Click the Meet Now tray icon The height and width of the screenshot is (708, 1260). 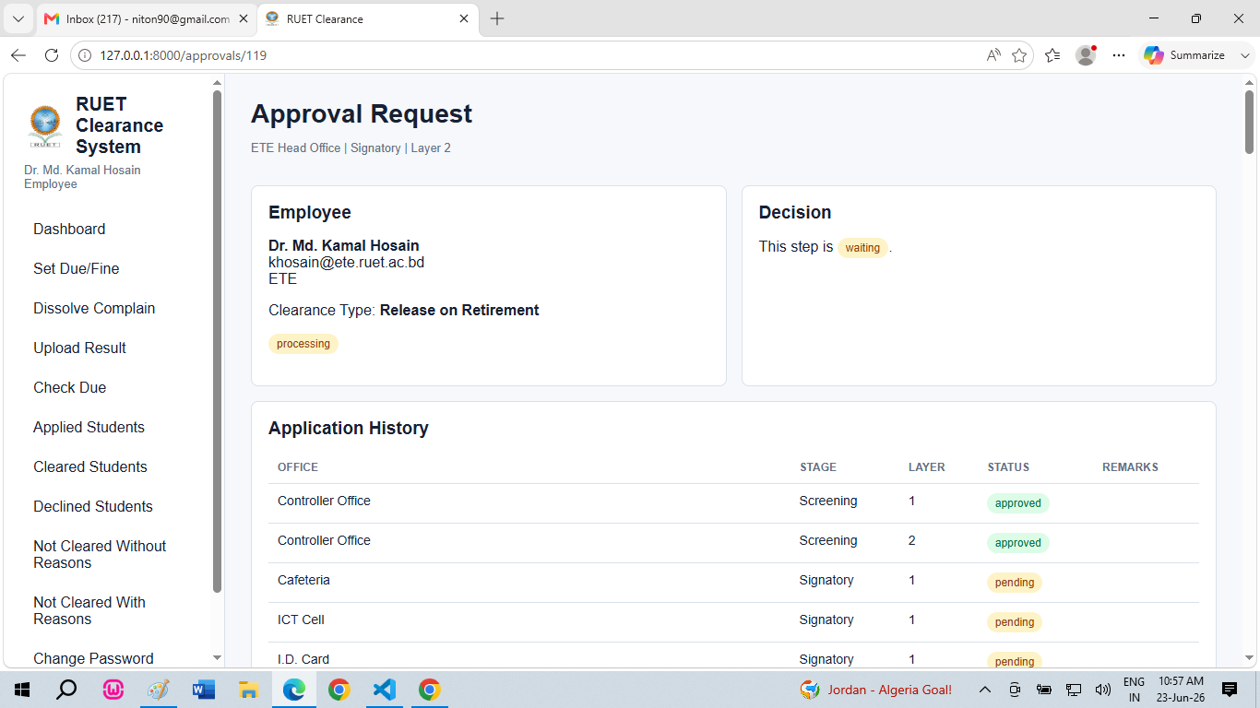pyautogui.click(x=1015, y=690)
